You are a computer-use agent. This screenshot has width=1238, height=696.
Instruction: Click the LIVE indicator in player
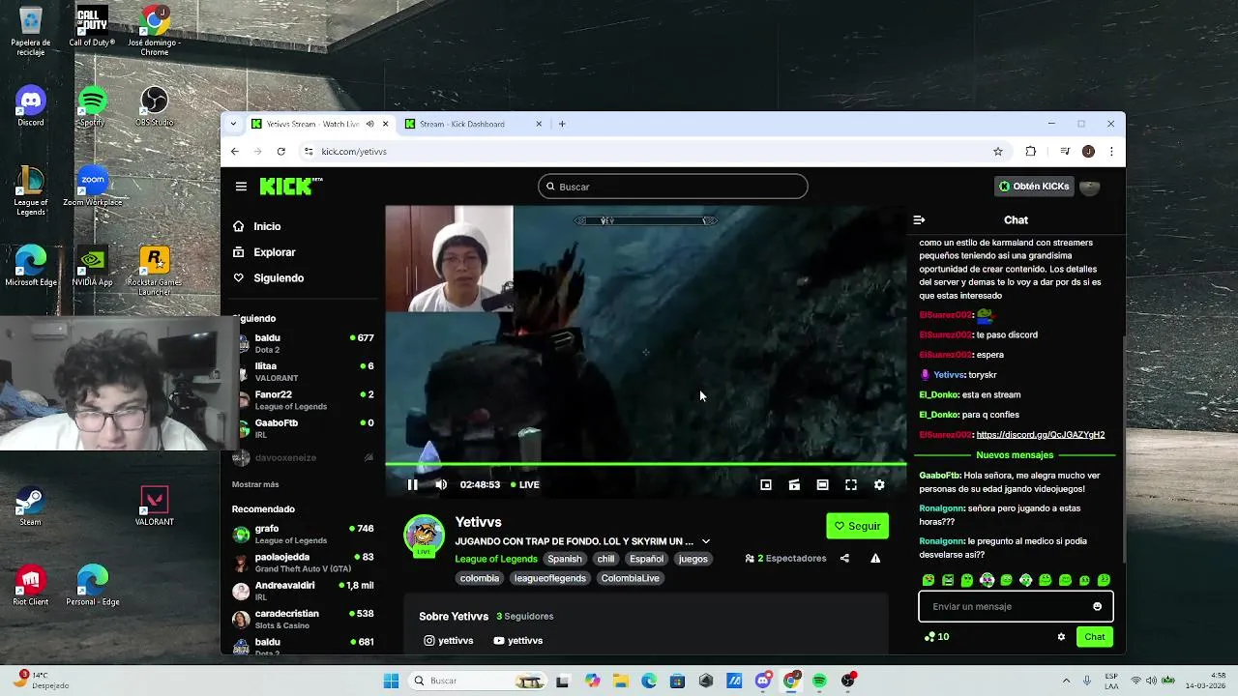(524, 484)
